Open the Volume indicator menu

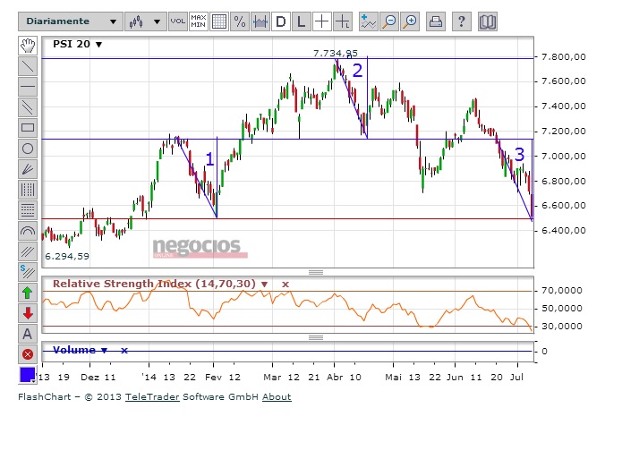(x=105, y=351)
